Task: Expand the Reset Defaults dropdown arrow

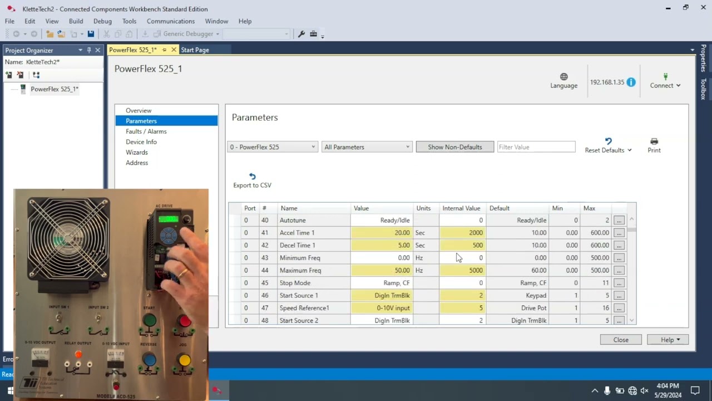Action: pos(629,150)
